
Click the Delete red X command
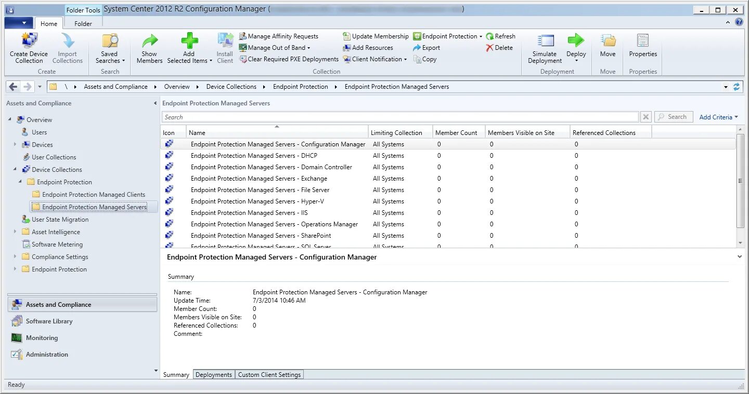point(499,48)
